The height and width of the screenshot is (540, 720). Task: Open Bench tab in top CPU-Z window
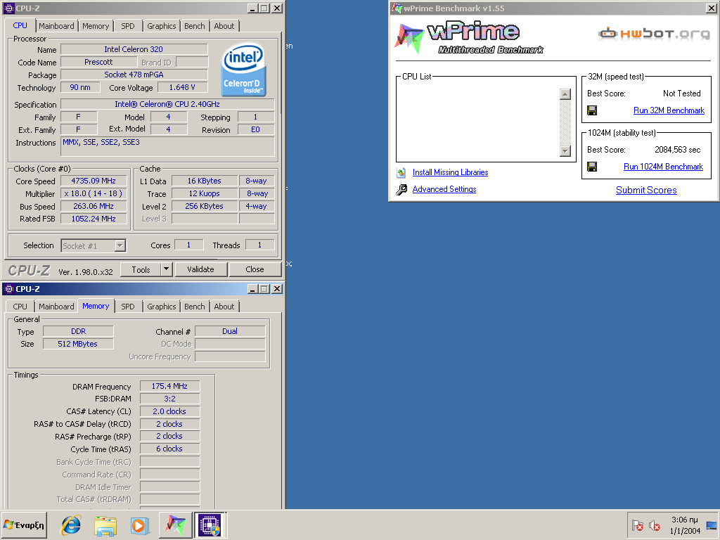click(195, 26)
